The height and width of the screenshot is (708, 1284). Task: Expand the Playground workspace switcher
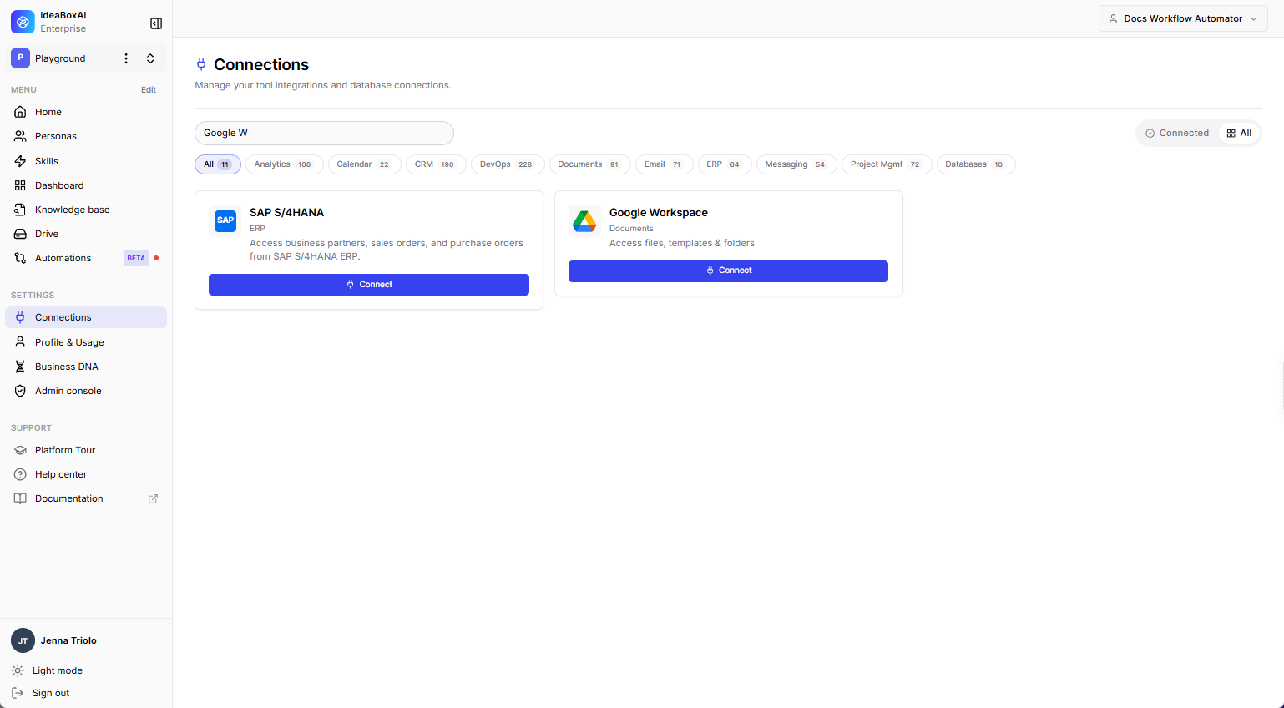point(150,58)
